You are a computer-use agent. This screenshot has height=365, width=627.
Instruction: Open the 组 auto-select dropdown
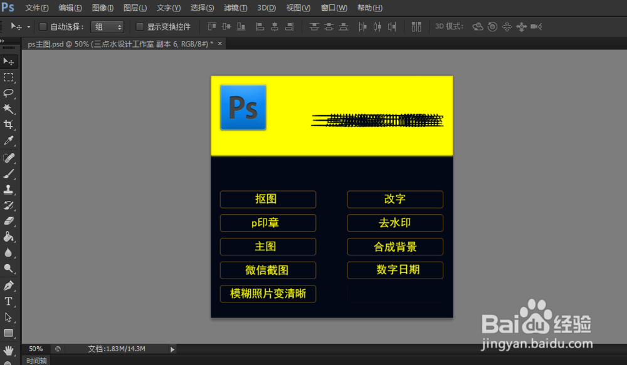[x=107, y=27]
